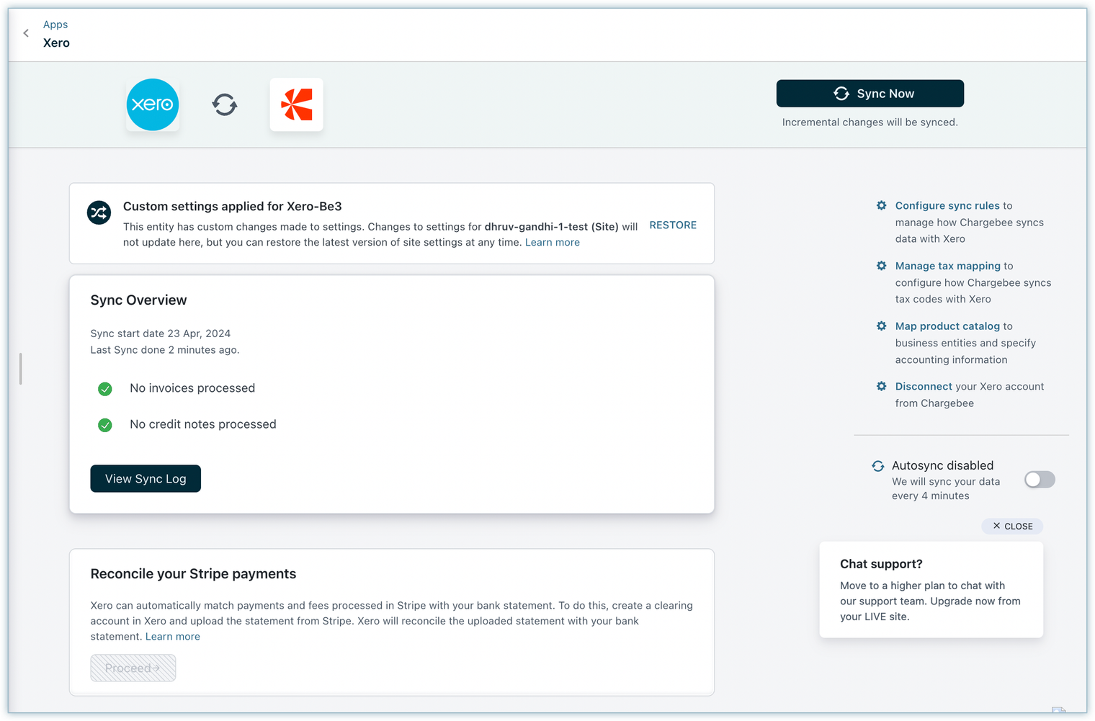The height and width of the screenshot is (721, 1095).
Task: Close the Chat support popup
Action: click(x=1012, y=527)
